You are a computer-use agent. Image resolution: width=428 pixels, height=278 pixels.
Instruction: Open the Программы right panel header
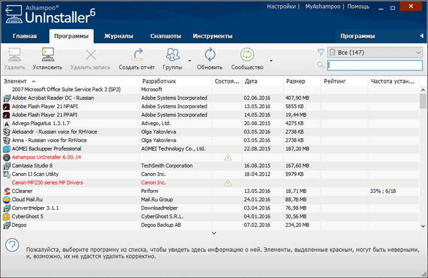click(x=358, y=36)
